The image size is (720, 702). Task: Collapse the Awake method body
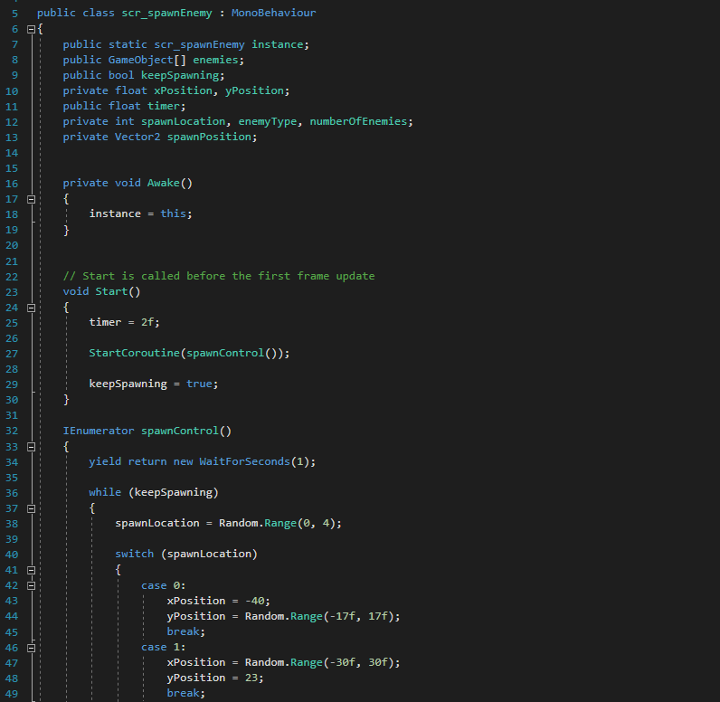31,198
